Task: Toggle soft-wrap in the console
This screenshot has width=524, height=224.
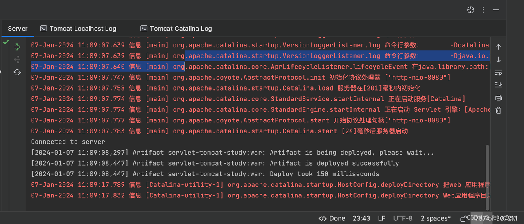Action: point(498,72)
